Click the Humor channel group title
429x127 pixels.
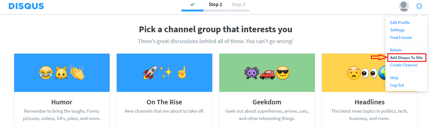pyautogui.click(x=62, y=102)
